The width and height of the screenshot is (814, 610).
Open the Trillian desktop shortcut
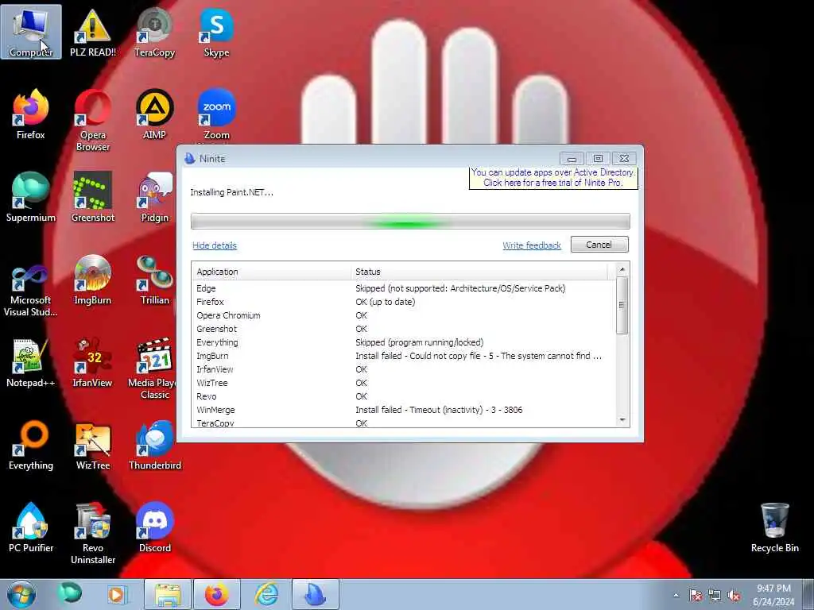pos(155,279)
